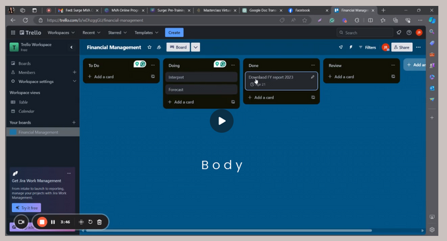Open the power-ups rocket icon
This screenshot has height=241, width=447.
[341, 47]
